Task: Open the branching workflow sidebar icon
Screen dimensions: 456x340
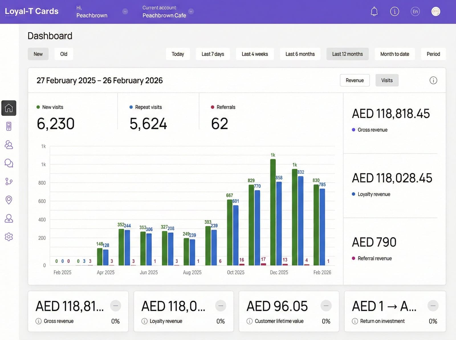Action: tap(9, 181)
